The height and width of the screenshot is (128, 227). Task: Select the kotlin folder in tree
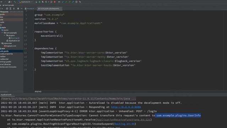pos(5,30)
